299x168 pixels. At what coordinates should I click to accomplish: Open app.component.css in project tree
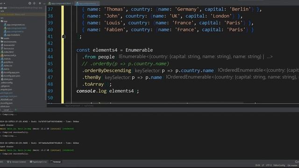pyautogui.click(x=14, y=25)
